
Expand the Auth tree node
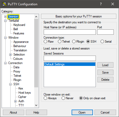(15, 101)
